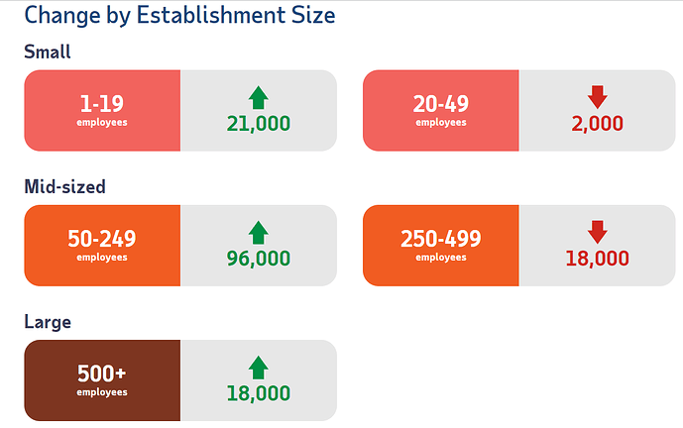
Task: Select the 250-499 employees orange panel
Action: tap(441, 246)
